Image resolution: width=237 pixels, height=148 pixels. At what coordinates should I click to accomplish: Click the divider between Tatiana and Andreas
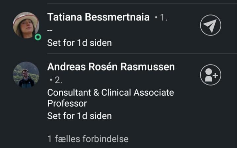[142, 53]
